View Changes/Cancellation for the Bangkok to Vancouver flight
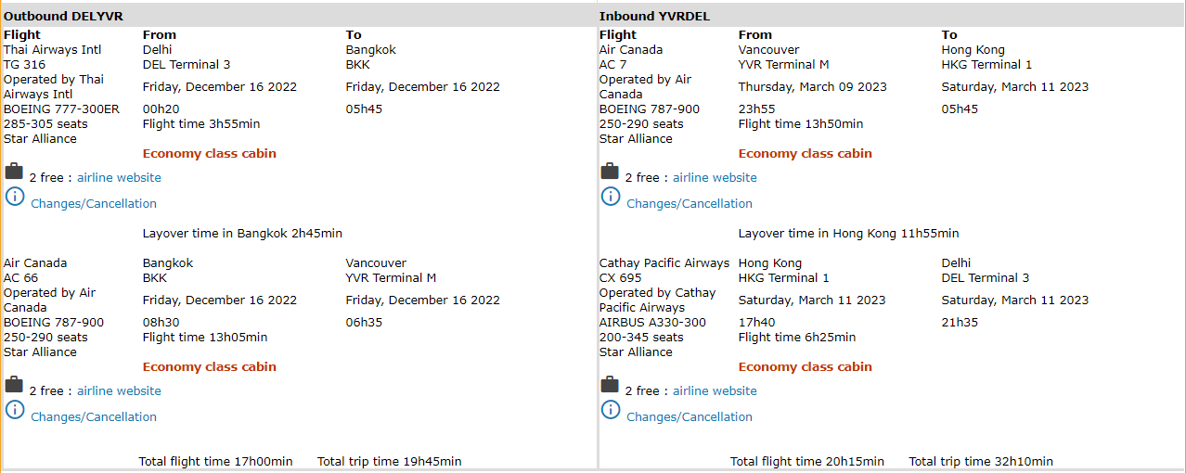Viewport: 1186px width, 473px height. [x=94, y=417]
